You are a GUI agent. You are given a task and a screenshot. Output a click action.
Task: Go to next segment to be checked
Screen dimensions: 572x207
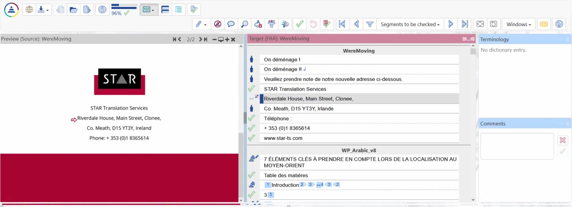click(451, 24)
